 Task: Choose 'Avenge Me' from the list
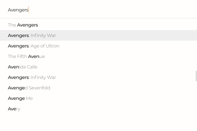tap(20, 98)
